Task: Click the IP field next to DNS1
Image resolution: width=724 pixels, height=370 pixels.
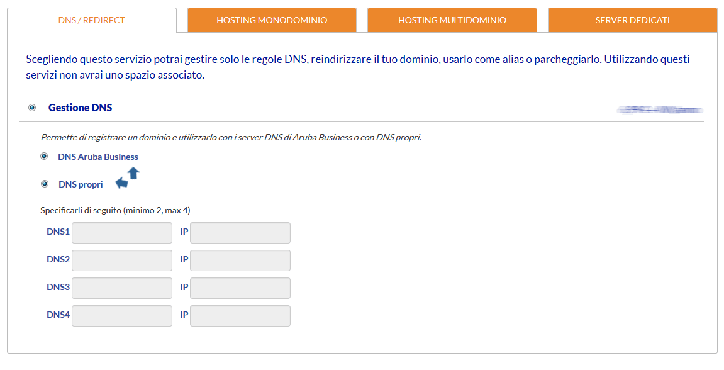Action: pos(240,232)
